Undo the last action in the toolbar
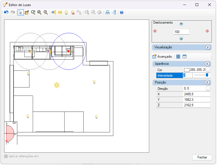Image resolution: width=218 pixels, height=165 pixels. (6, 12)
